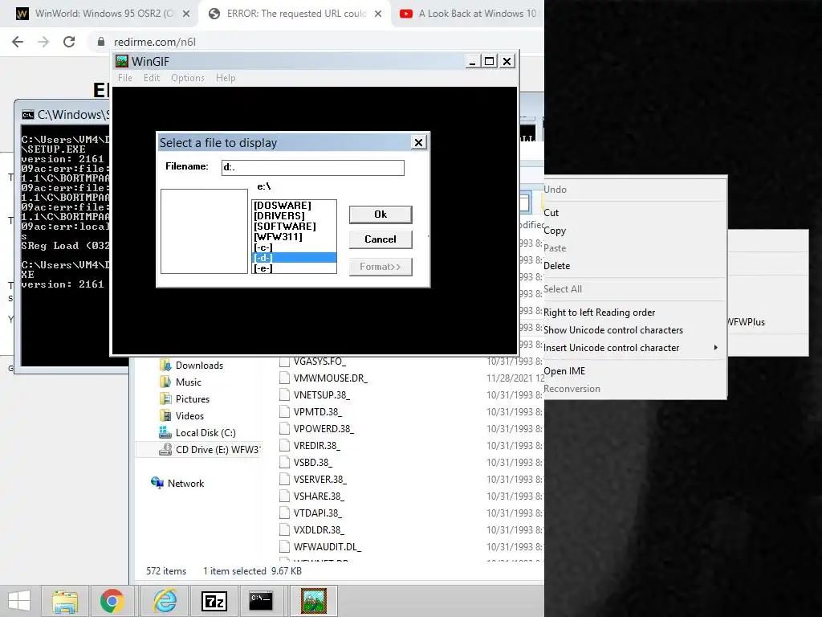Open Command Prompt from the taskbar
The image size is (822, 617).
261,601
